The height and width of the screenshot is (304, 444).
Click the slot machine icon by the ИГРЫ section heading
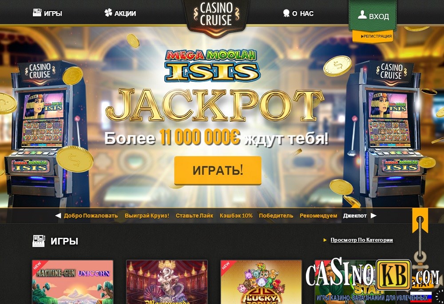[x=39, y=241]
